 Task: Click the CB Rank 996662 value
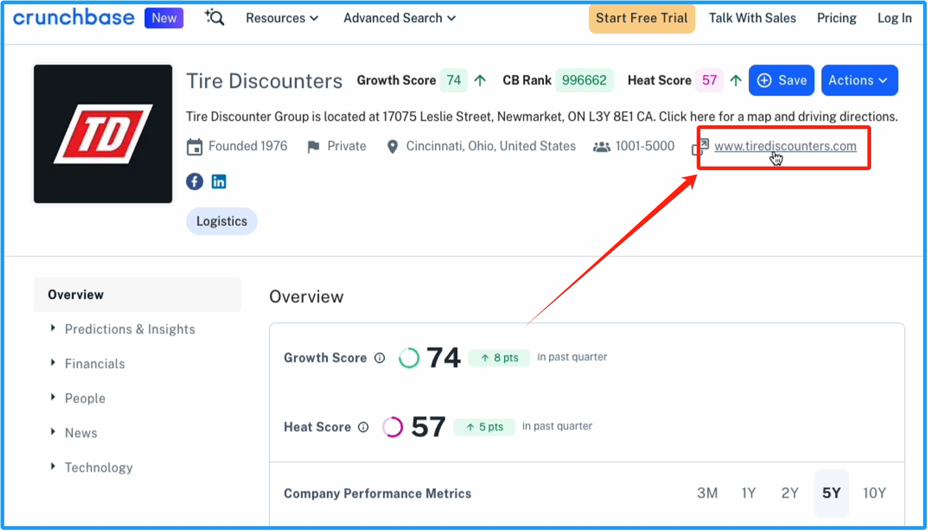pyautogui.click(x=584, y=80)
